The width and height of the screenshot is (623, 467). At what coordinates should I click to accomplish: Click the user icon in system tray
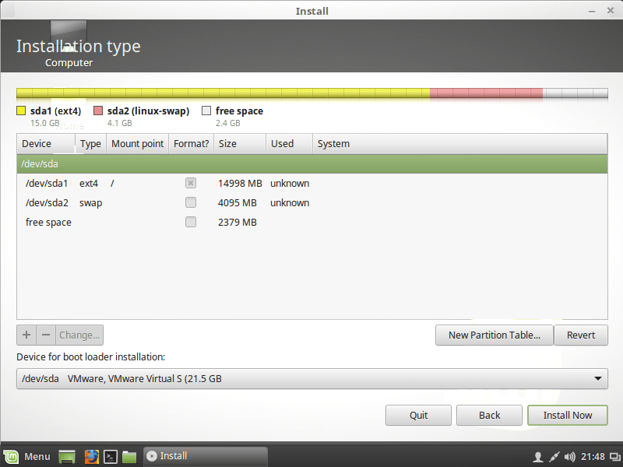tap(537, 457)
